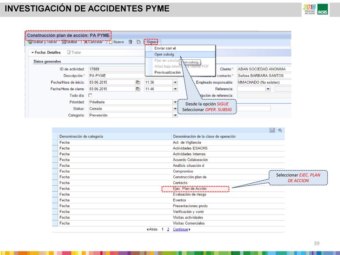Click the copy document icon in toolbar

point(138,42)
